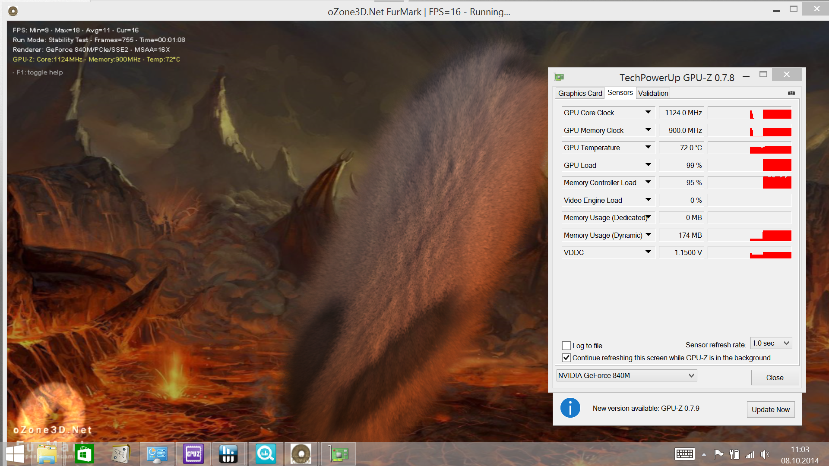Click the FurMark taskbar icon
The width and height of the screenshot is (829, 466).
(x=301, y=454)
